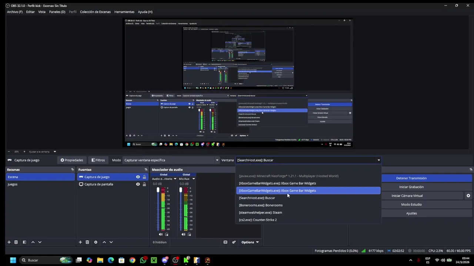Enable Modo Estudio
The height and width of the screenshot is (266, 474).
click(x=411, y=204)
